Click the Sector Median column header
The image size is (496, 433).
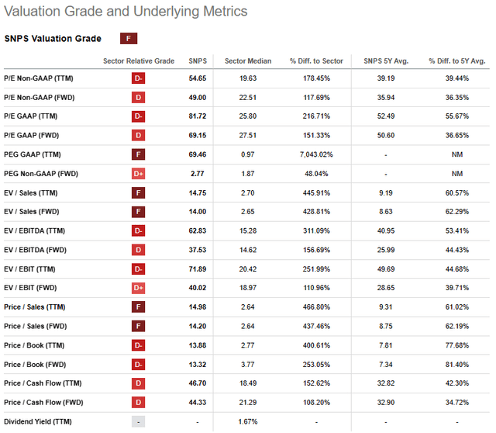click(248, 61)
